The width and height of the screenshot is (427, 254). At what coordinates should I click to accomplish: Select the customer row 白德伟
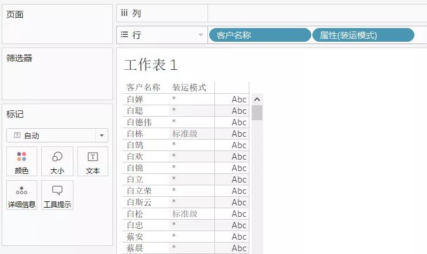pyautogui.click(x=139, y=122)
